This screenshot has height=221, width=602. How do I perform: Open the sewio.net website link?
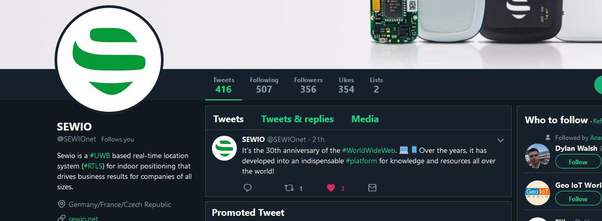[83, 218]
